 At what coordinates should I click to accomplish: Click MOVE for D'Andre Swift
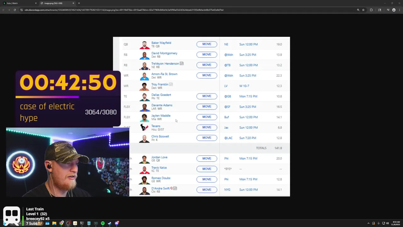tap(207, 190)
